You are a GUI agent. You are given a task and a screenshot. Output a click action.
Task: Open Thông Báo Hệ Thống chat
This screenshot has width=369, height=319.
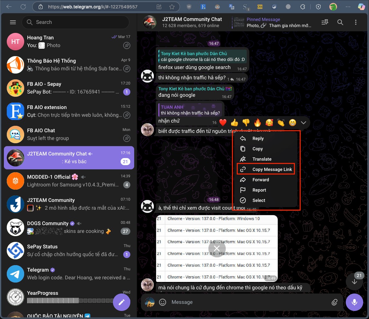(x=69, y=65)
